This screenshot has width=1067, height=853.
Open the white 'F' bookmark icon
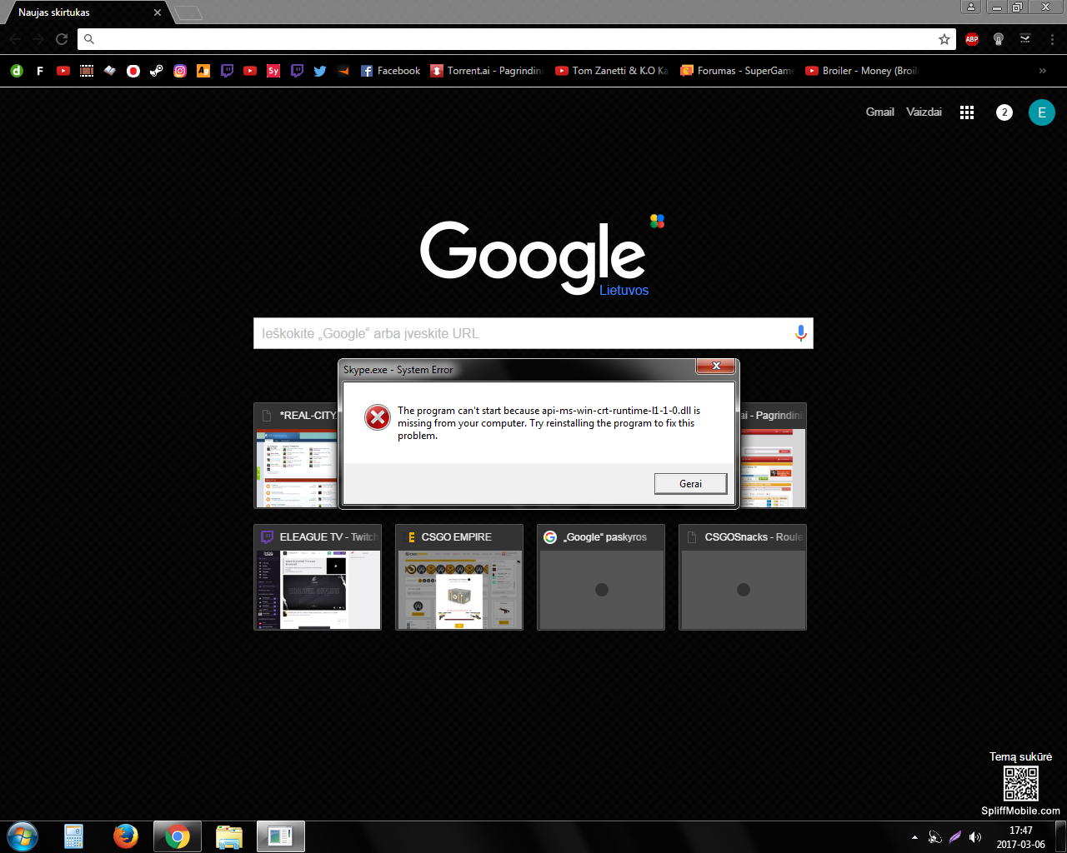click(x=40, y=71)
